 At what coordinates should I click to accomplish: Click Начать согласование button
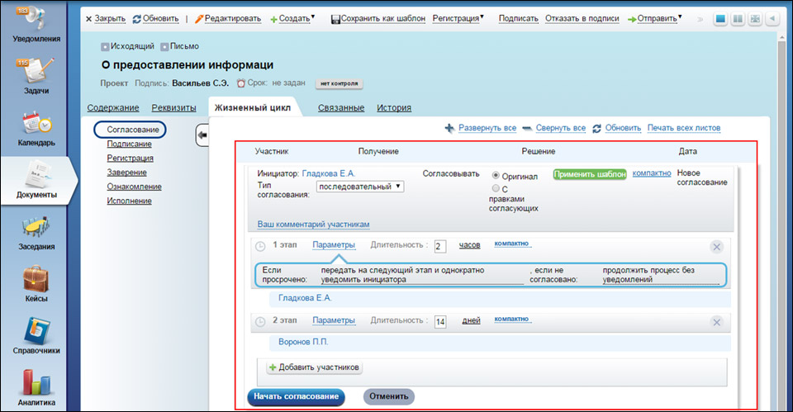(297, 397)
